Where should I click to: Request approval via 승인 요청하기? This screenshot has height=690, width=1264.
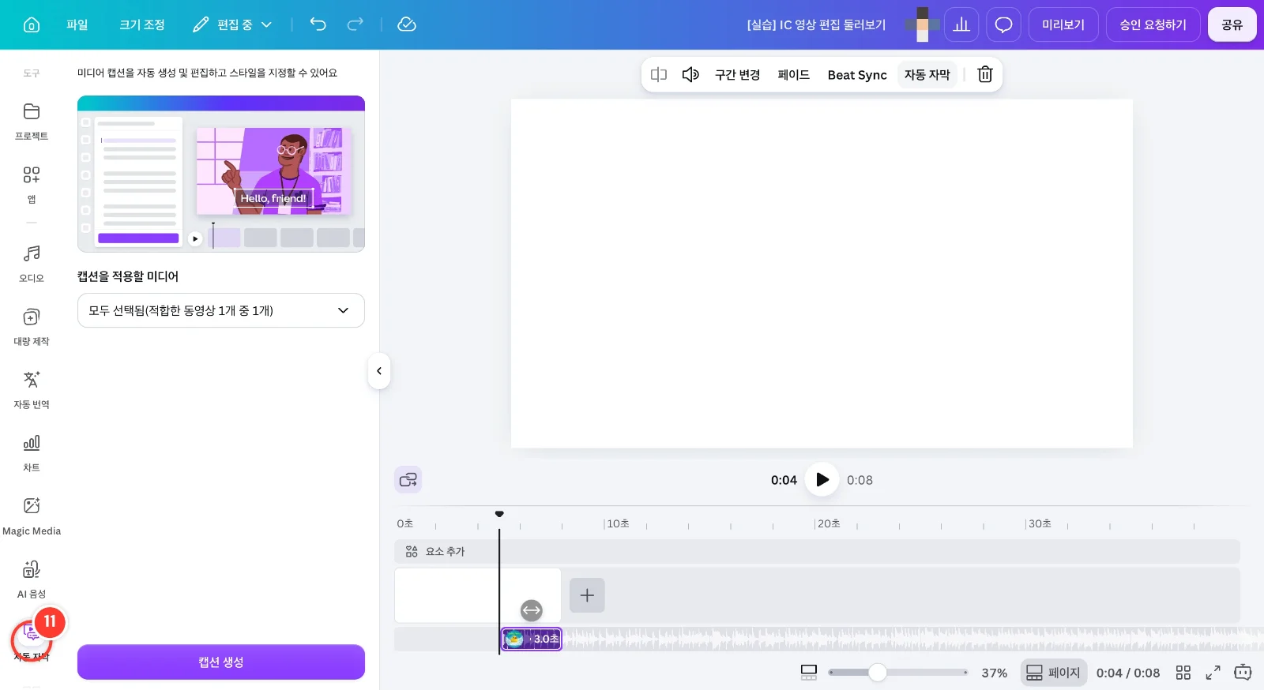click(1153, 24)
